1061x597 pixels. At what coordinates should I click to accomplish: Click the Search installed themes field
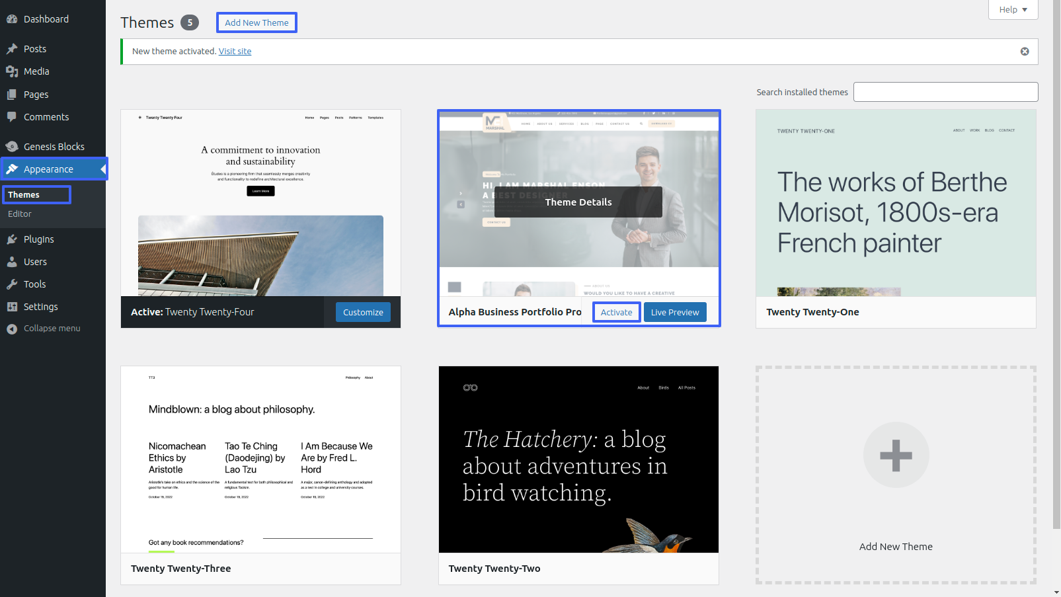[945, 92]
